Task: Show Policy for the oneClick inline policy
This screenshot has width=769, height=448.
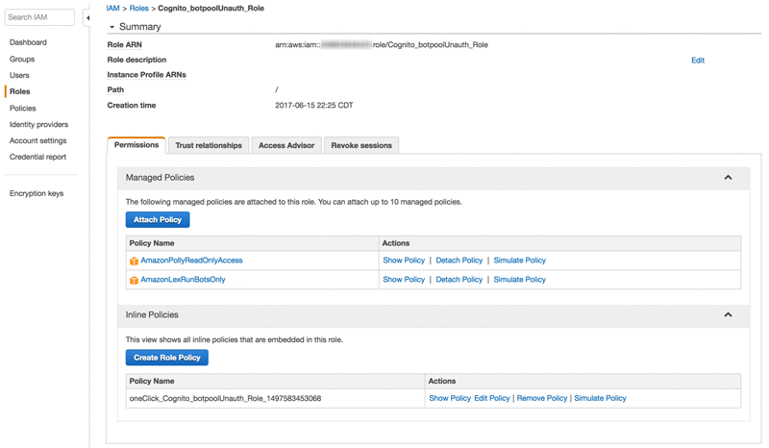Action: pyautogui.click(x=450, y=398)
